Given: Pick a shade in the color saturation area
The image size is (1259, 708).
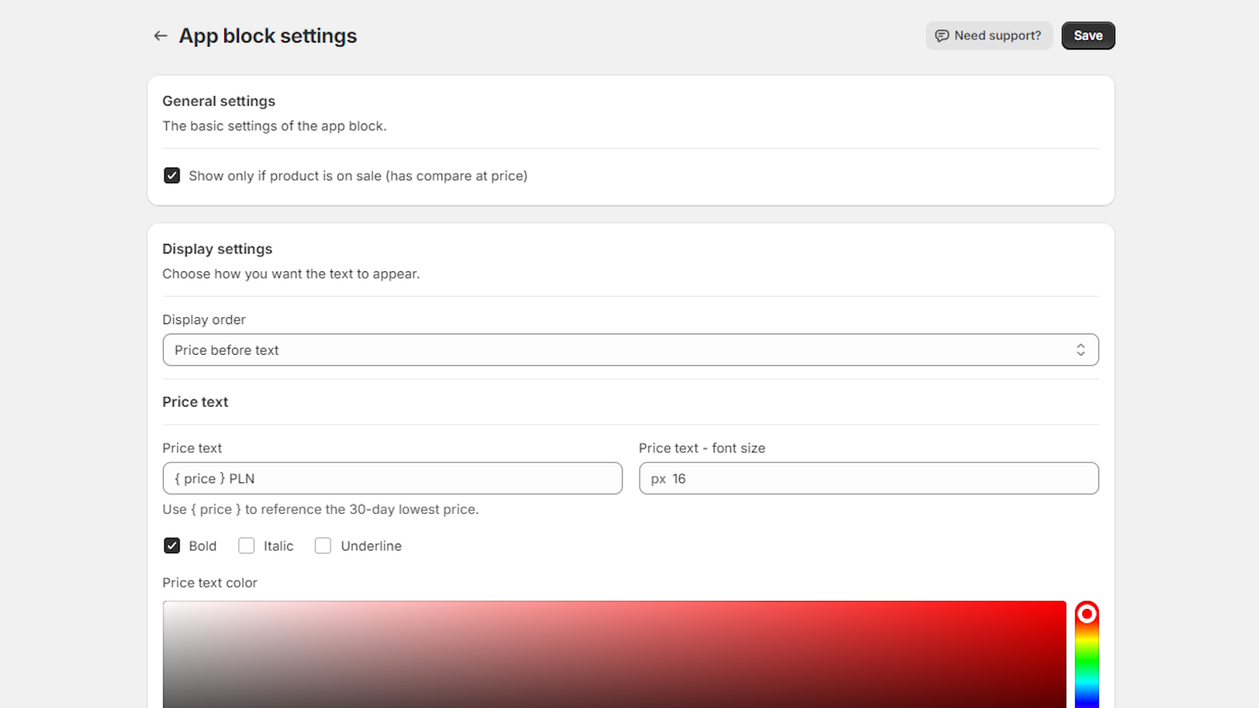Looking at the screenshot, I should (614, 655).
